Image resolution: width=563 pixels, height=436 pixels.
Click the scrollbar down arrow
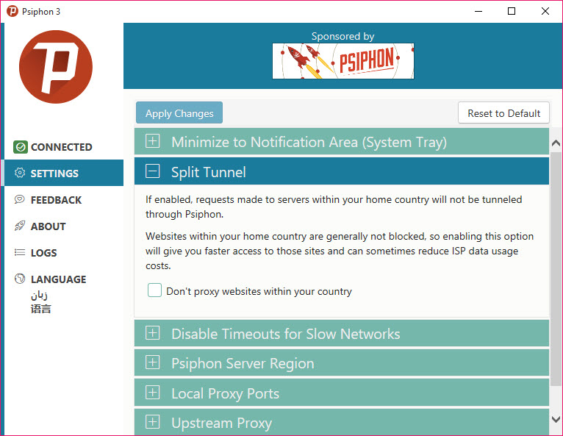pos(556,419)
